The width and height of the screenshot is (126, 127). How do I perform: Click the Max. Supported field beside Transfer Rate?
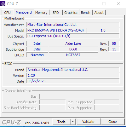(107, 102)
